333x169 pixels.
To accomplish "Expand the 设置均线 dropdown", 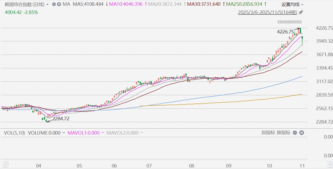I will click(x=292, y=4).
